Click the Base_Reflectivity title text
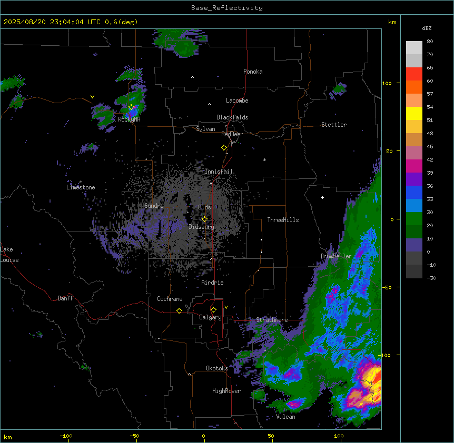Viewport: 454px width, 443px height. [x=227, y=8]
